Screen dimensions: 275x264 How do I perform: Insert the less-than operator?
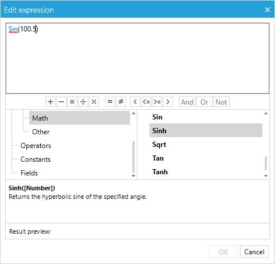[x=135, y=102]
